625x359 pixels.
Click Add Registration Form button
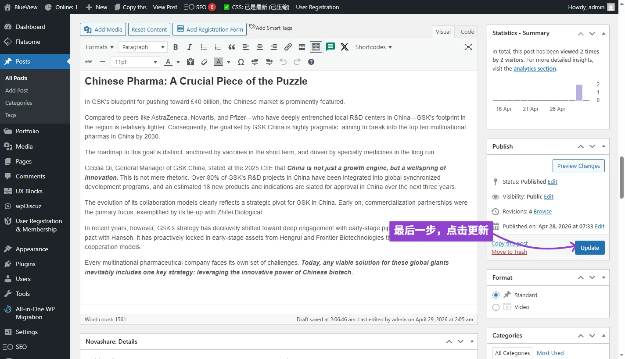210,29
